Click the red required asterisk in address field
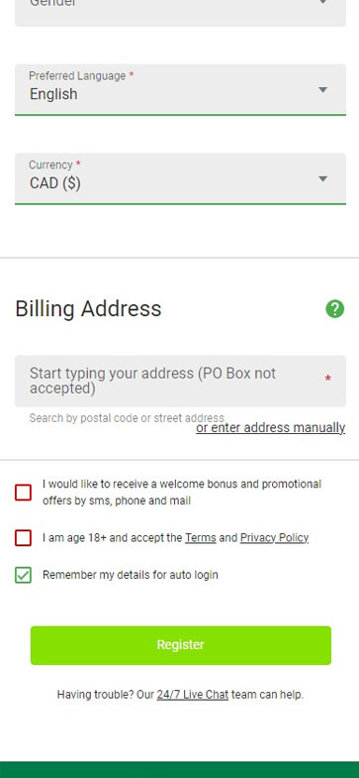The width and height of the screenshot is (359, 778). pos(327,379)
